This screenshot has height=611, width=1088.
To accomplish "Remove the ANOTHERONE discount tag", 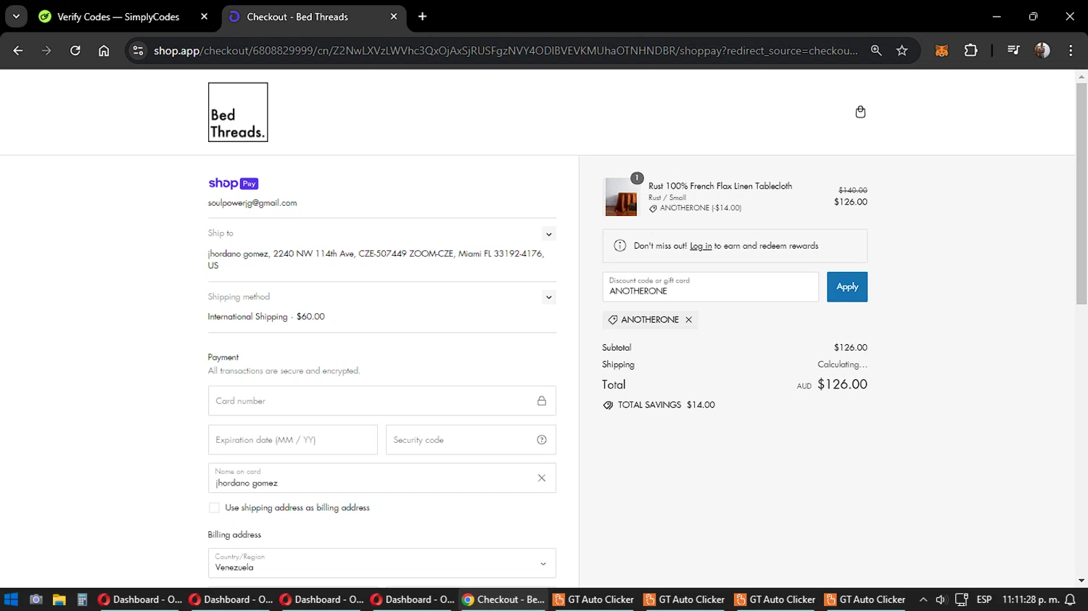I will tap(688, 320).
